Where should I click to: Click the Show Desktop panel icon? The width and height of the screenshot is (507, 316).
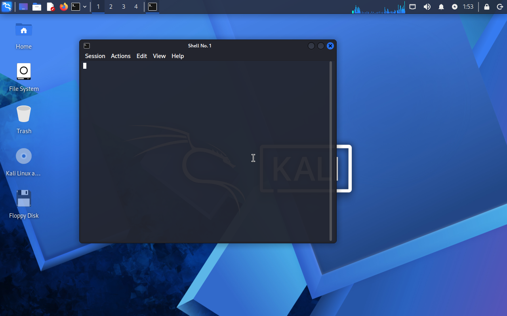tap(23, 7)
